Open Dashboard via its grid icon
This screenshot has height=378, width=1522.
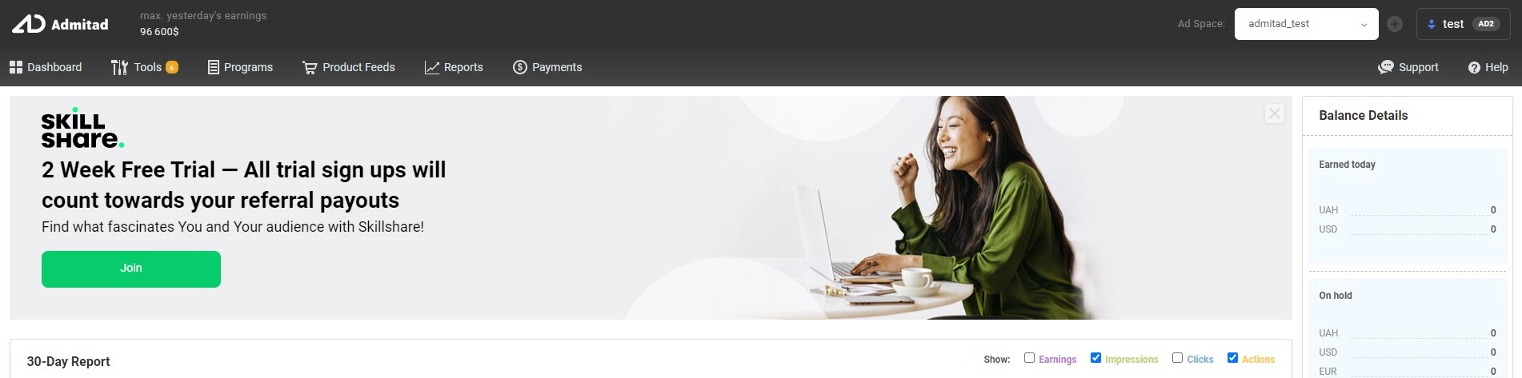pyautogui.click(x=16, y=67)
